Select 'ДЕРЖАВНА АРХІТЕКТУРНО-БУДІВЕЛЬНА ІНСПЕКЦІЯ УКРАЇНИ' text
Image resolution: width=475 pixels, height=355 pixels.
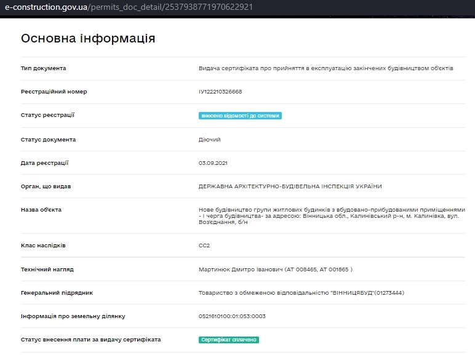click(x=290, y=186)
